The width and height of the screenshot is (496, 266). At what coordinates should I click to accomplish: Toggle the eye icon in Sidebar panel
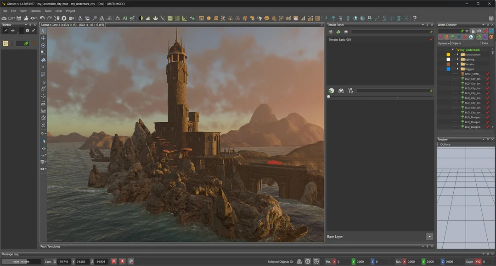(x=13, y=31)
